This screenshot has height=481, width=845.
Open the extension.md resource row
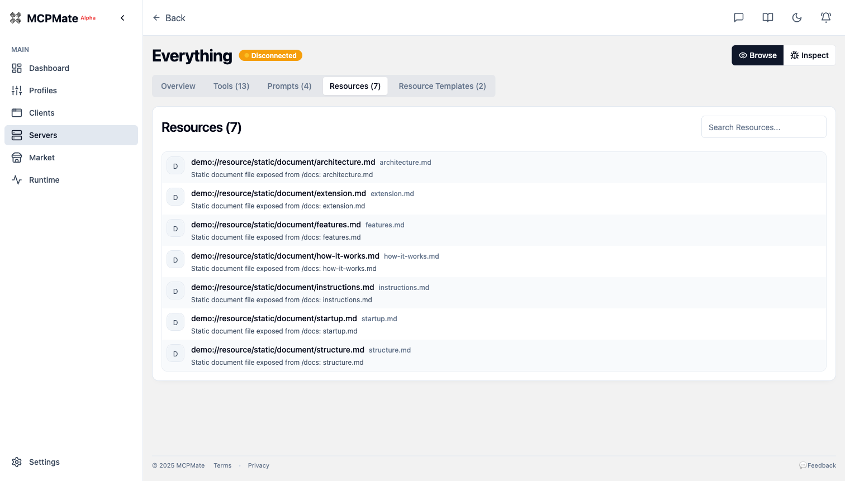pyautogui.click(x=494, y=199)
